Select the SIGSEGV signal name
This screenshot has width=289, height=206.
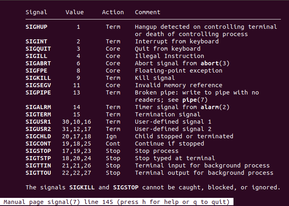(38, 85)
